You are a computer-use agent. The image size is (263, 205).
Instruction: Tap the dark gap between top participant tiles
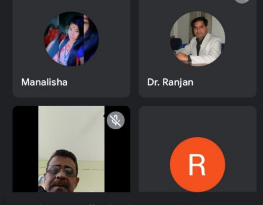[134, 48]
